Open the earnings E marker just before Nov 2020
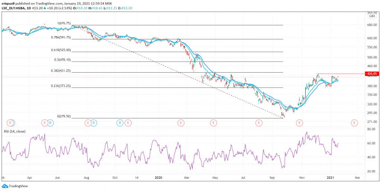Viewport: 381px width, 191px height. pos(300,123)
